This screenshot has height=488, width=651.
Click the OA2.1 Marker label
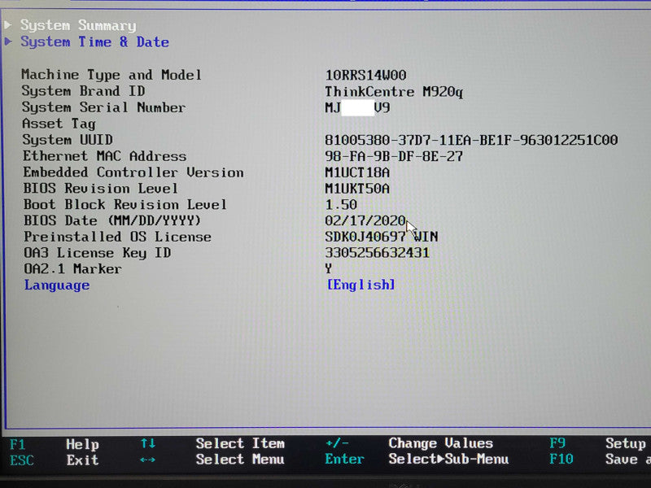[72, 269]
